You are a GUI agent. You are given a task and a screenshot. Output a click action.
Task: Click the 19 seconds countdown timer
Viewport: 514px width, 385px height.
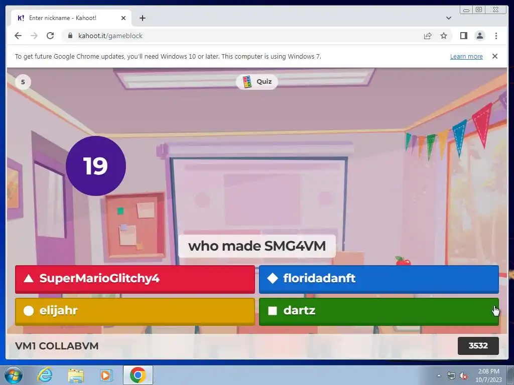tap(96, 166)
